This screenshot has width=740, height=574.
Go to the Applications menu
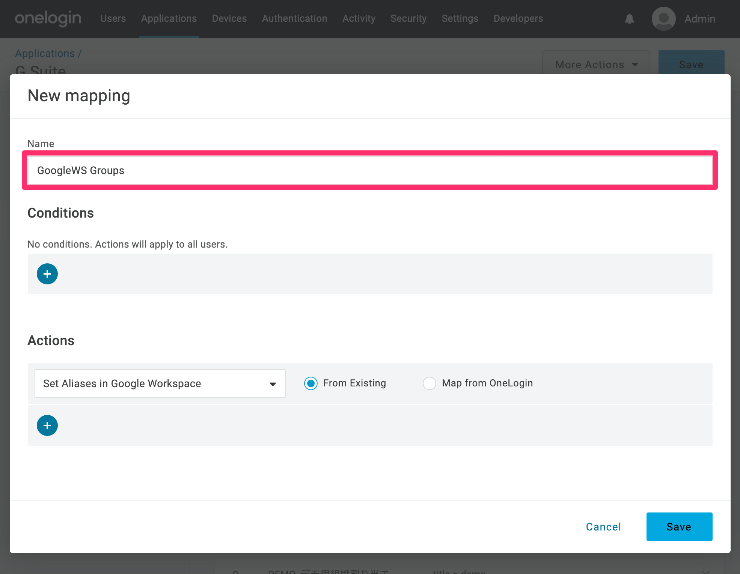169,18
